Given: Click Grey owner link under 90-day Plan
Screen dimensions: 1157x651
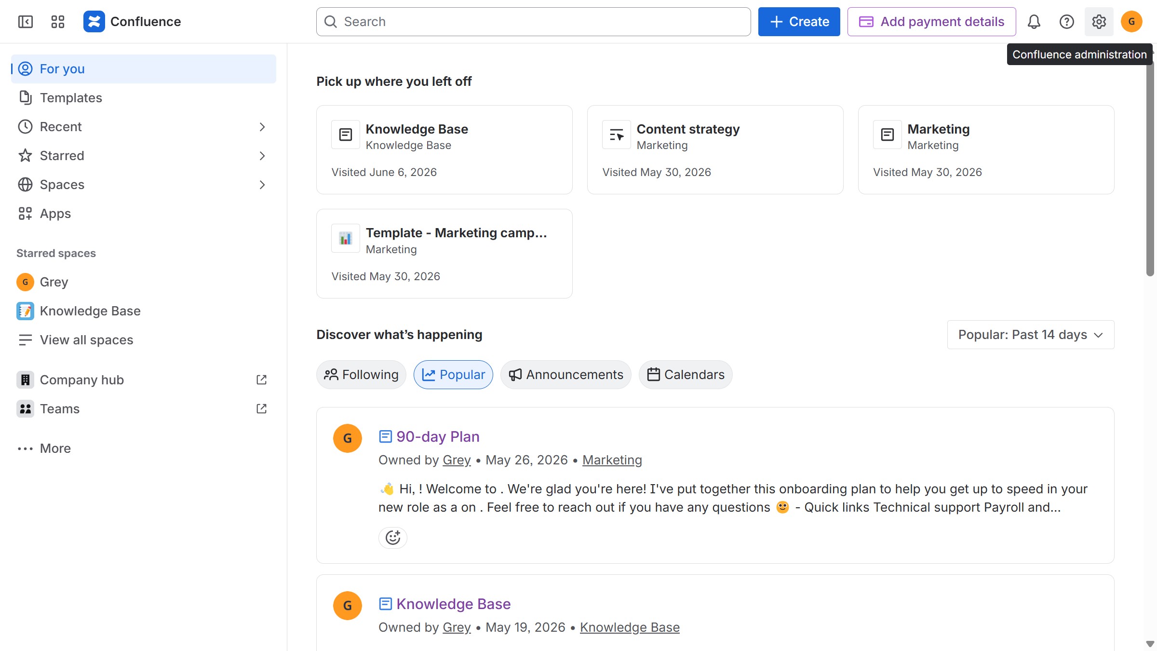Looking at the screenshot, I should [457, 460].
